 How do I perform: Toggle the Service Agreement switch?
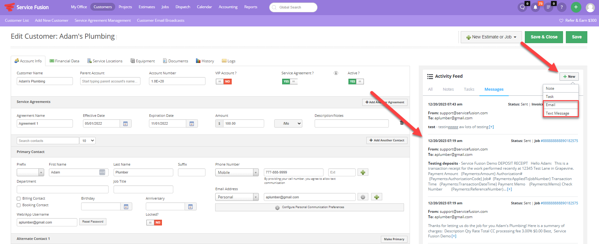click(x=290, y=82)
